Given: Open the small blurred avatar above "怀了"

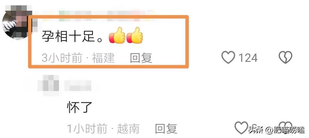Looking at the screenshot, I should coord(49,83).
